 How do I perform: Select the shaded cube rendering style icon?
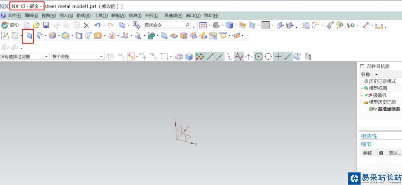tap(229, 25)
